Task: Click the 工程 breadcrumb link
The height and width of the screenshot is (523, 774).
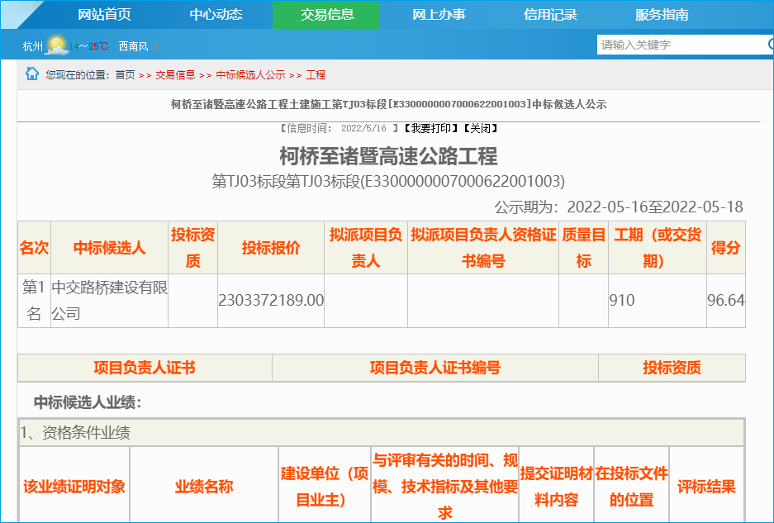Action: pos(316,75)
